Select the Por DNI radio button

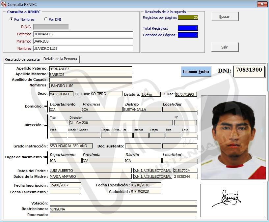[x=46, y=19]
